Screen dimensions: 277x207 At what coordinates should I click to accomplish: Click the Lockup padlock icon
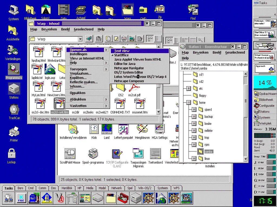[x=12, y=153]
